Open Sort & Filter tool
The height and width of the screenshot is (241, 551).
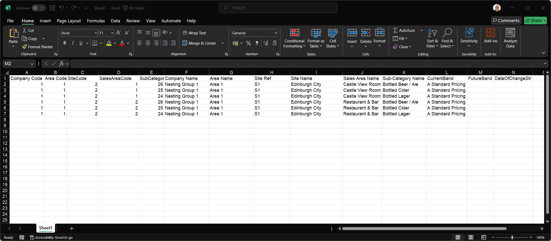click(432, 38)
